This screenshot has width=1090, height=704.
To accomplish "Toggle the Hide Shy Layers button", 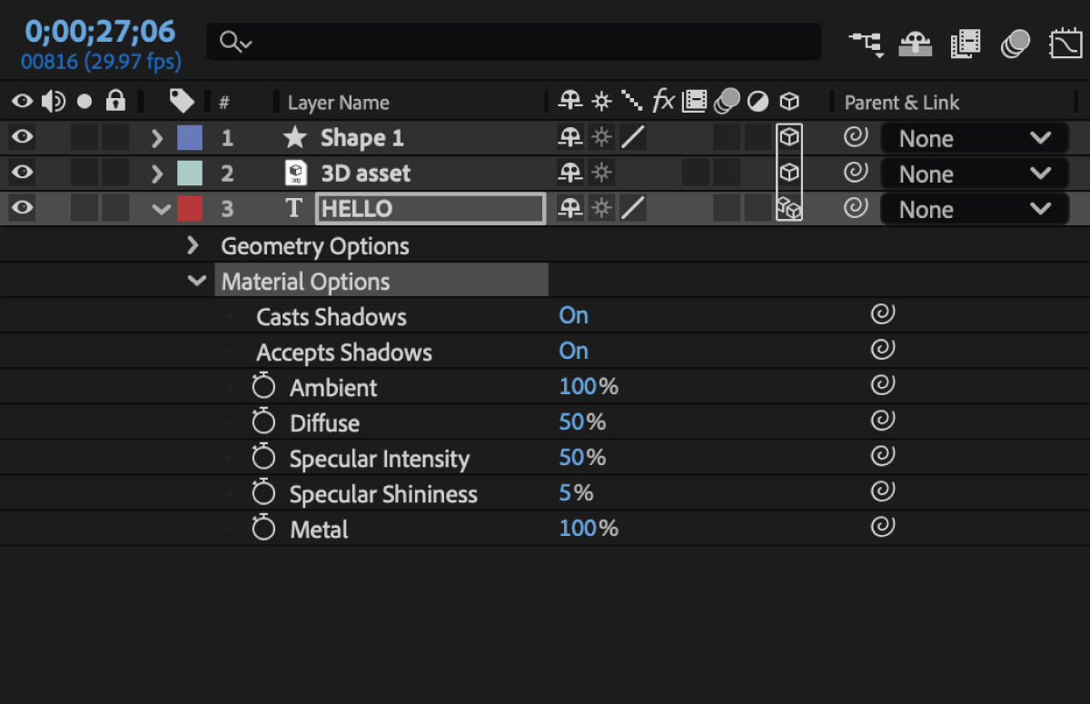I will pos(916,42).
